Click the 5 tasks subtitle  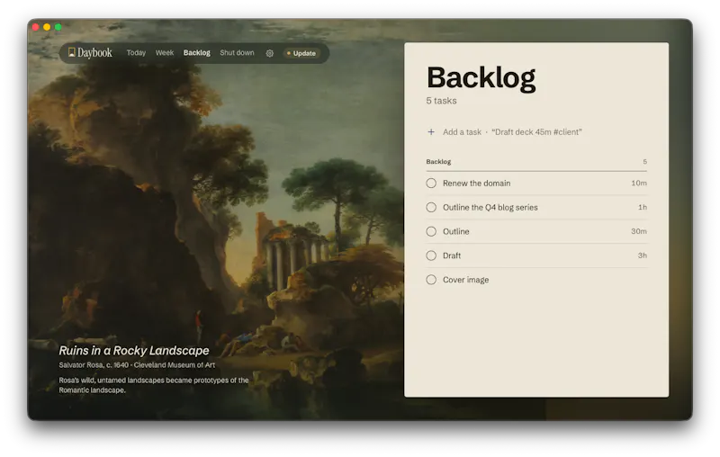click(441, 101)
